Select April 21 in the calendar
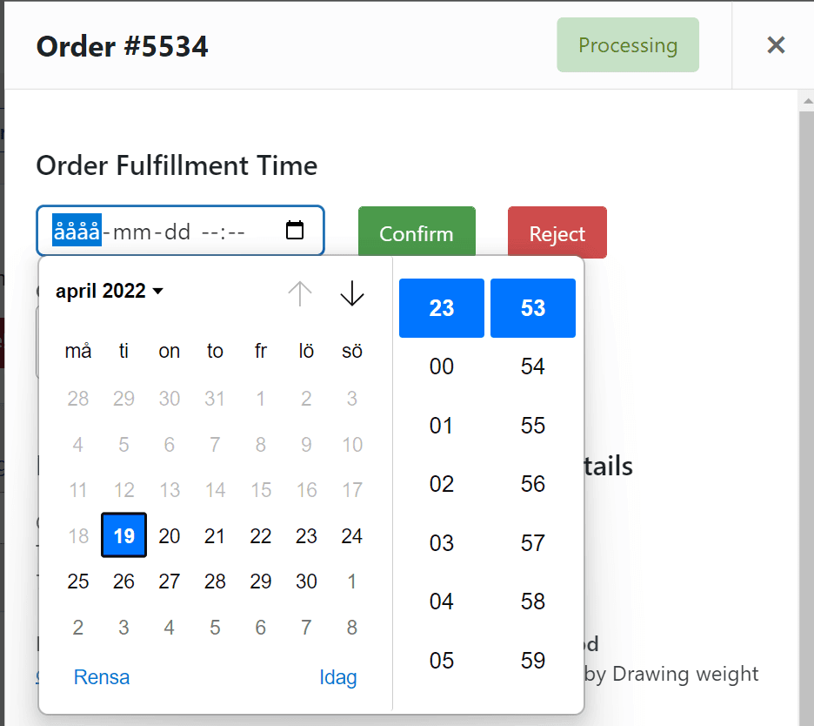814x726 pixels. point(215,535)
